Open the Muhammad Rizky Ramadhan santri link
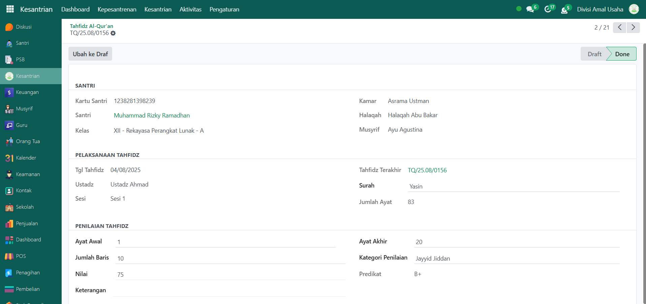Viewport: 646px width, 304px height. (x=152, y=115)
